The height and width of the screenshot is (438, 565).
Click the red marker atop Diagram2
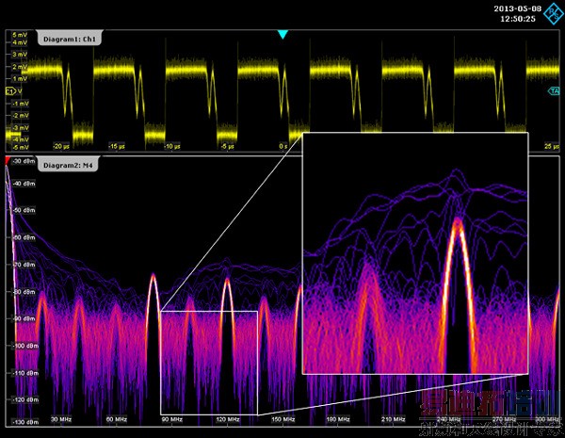click(x=8, y=161)
